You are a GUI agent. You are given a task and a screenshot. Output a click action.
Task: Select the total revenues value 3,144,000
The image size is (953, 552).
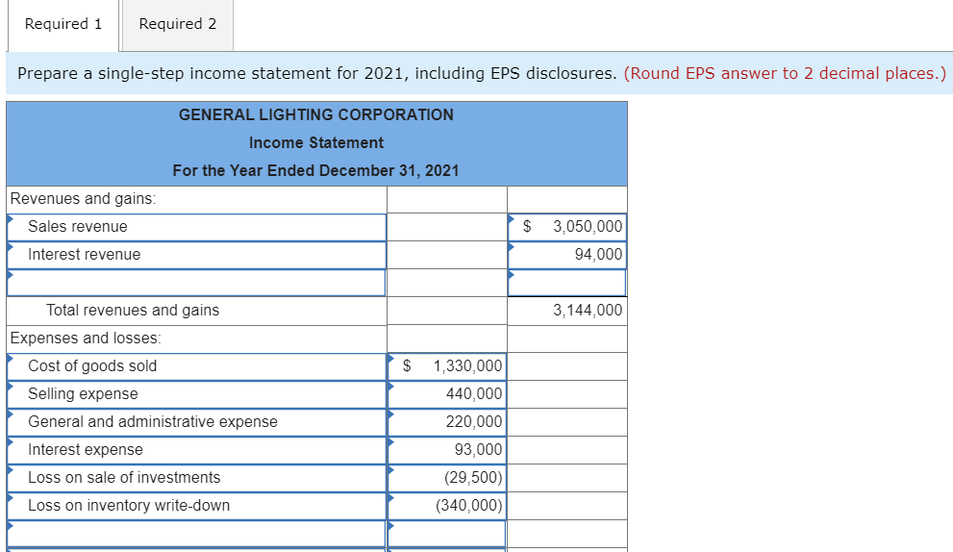click(x=588, y=311)
